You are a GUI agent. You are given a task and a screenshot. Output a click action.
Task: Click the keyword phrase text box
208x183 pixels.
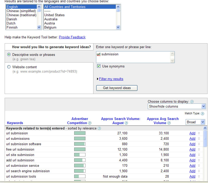[133, 57]
